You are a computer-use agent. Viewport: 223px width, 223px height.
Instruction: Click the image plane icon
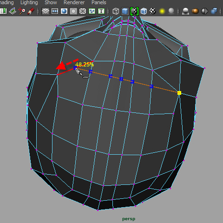[x=13, y=11]
